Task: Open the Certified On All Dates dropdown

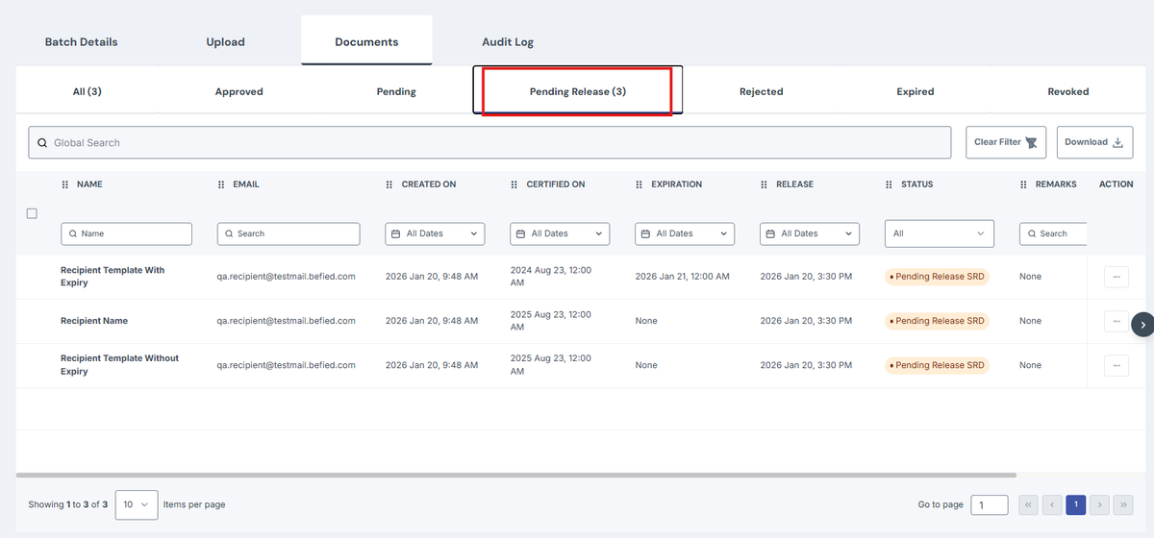Action: click(x=560, y=233)
